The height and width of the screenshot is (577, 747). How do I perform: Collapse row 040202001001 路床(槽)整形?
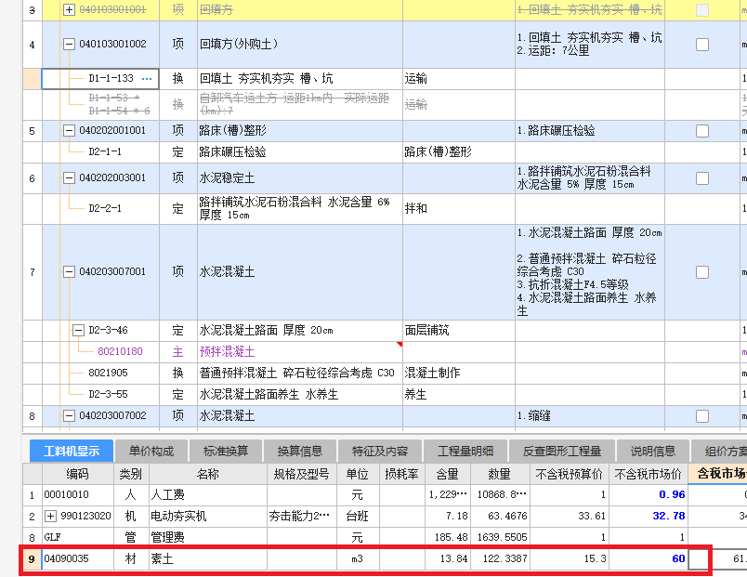coord(69,131)
